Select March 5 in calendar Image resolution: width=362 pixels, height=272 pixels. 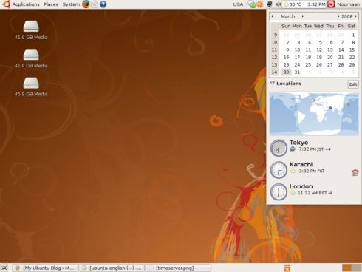coord(321,42)
